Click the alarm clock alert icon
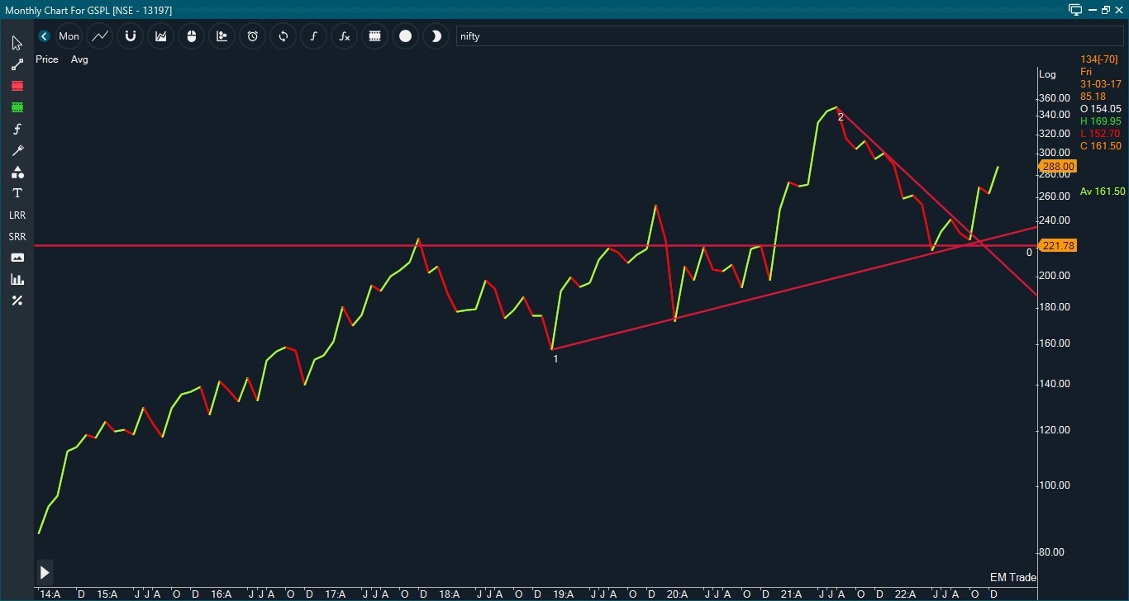This screenshot has width=1129, height=601. coord(252,36)
